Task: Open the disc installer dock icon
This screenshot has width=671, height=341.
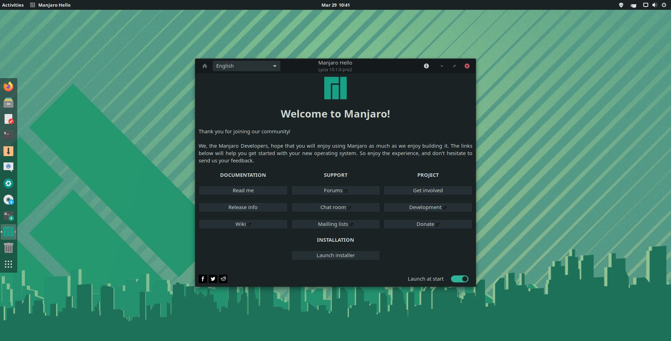Action: (8, 200)
